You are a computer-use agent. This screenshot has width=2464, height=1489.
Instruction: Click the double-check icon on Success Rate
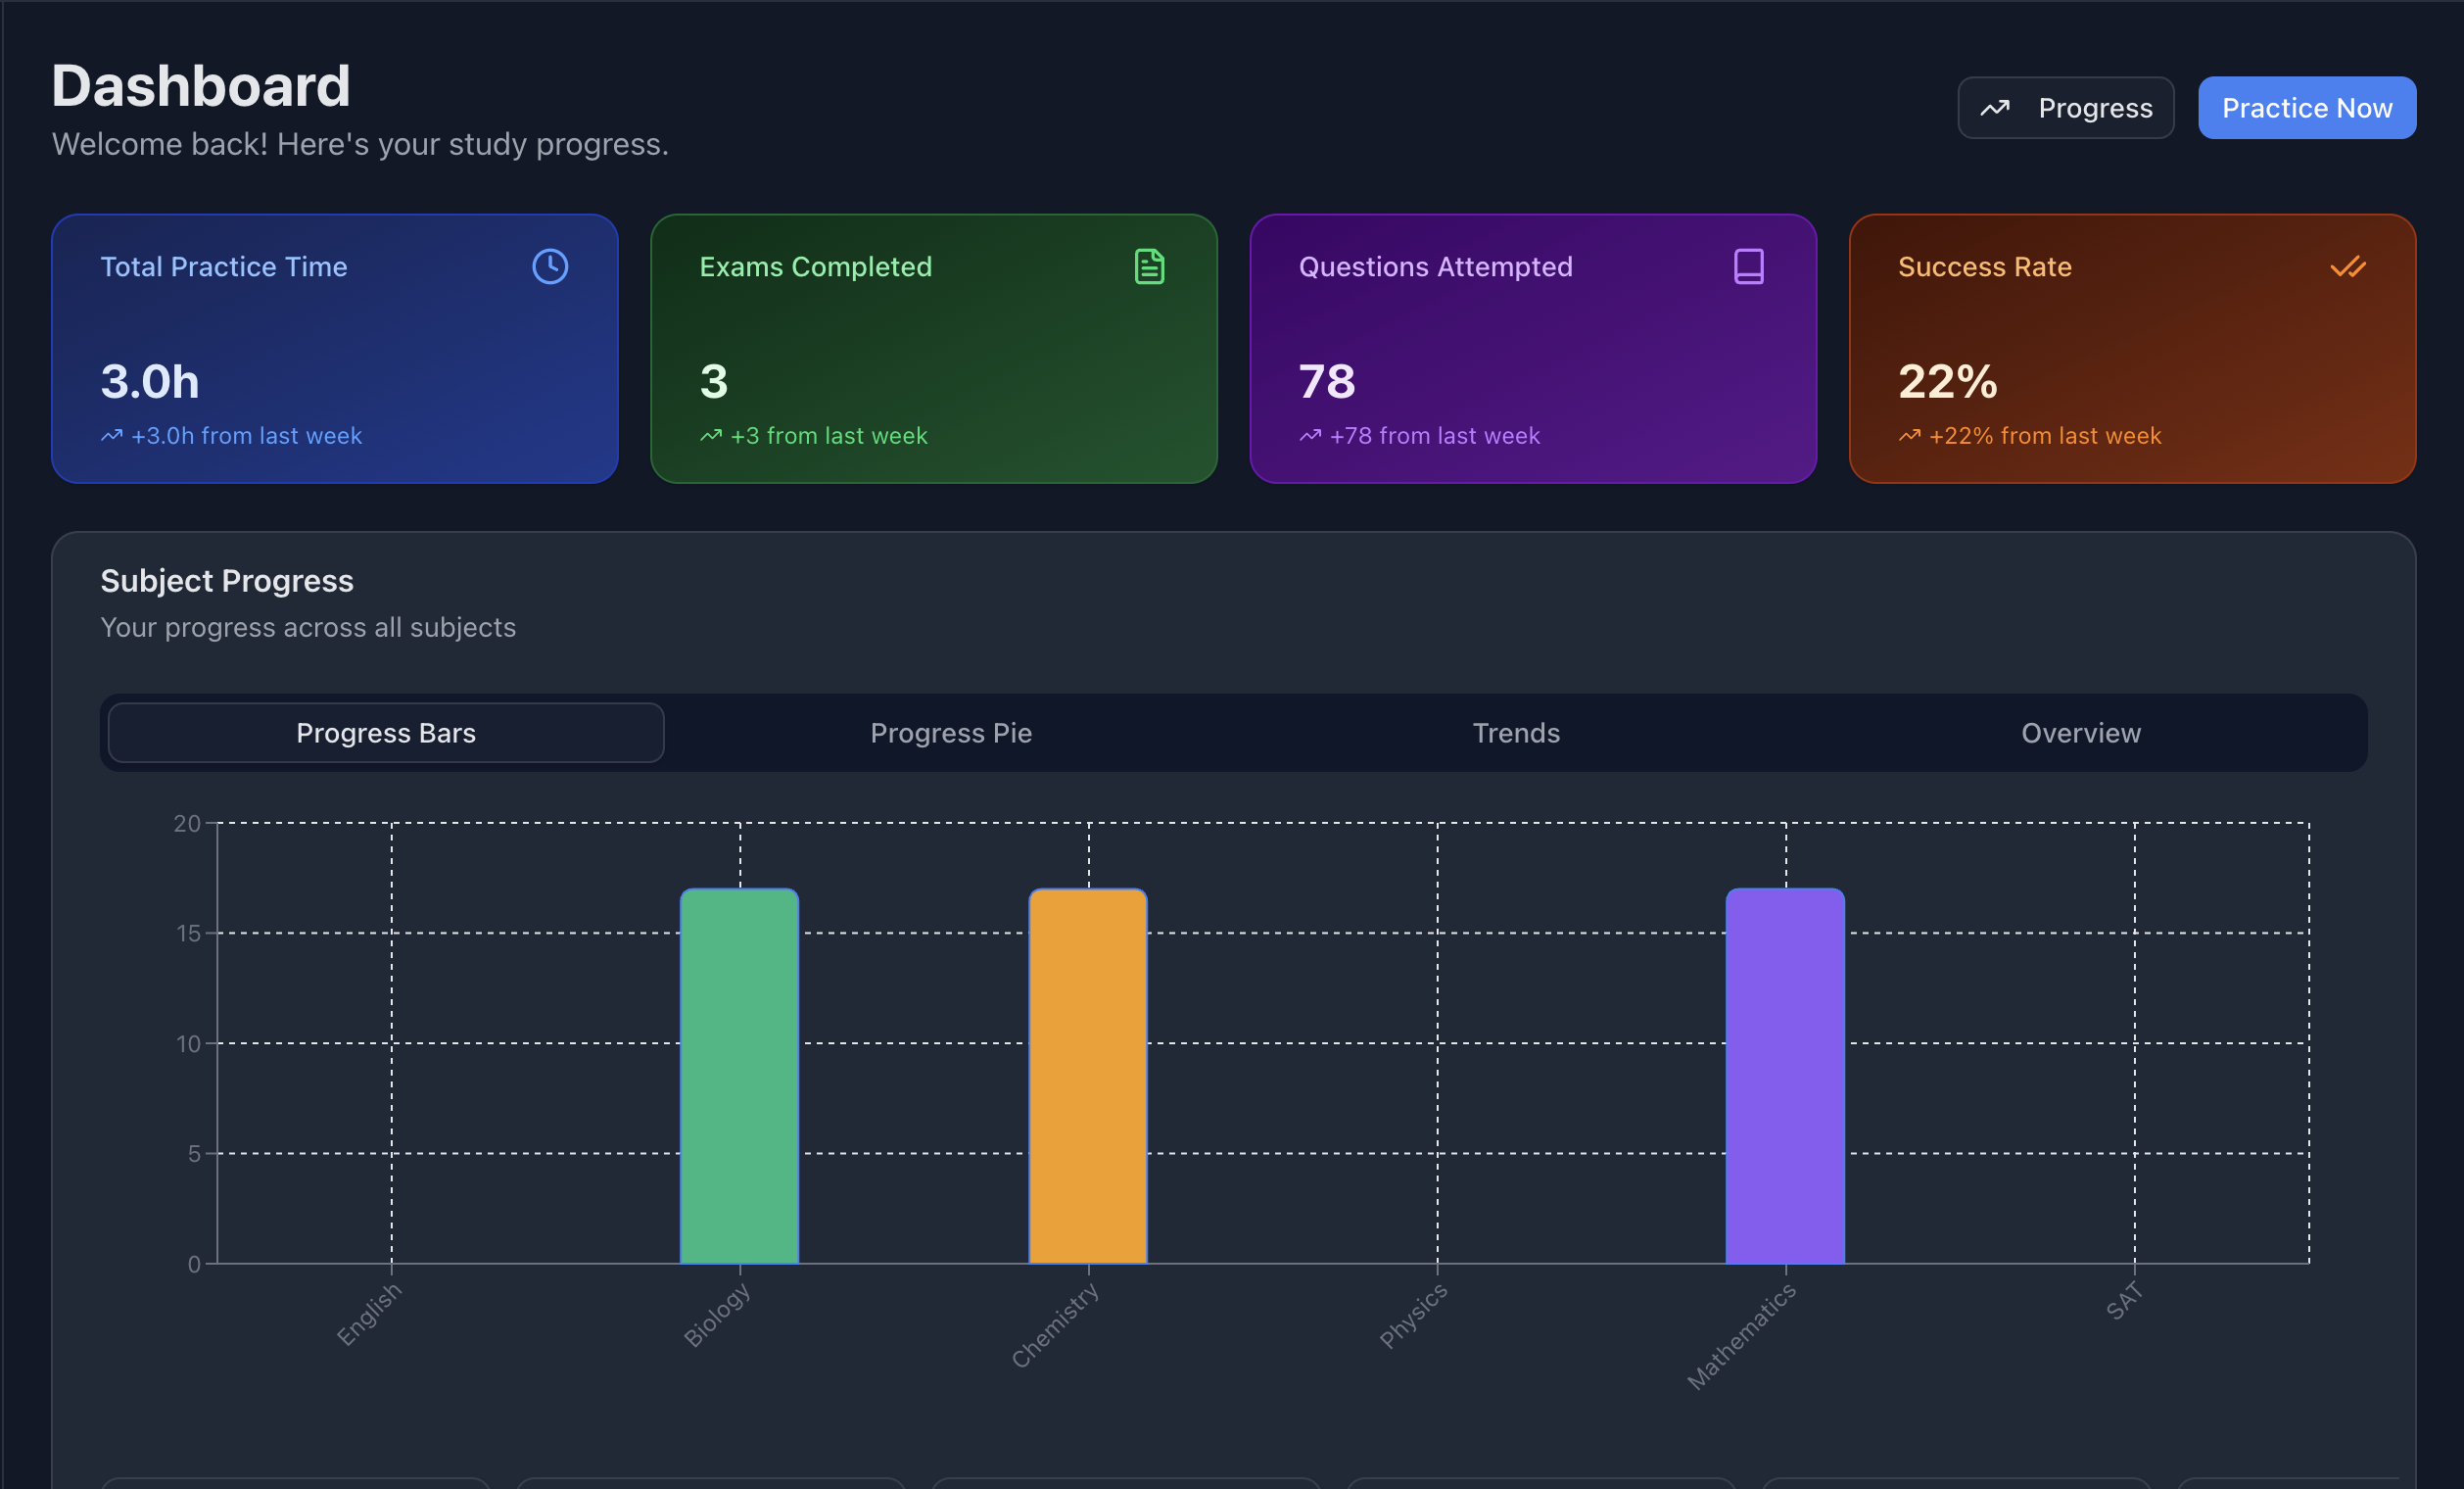[2347, 267]
